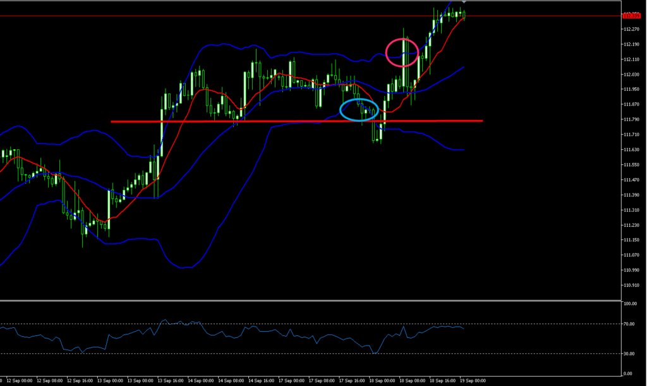Click the red 112.339 current price label
Viewport: 647px width, 386px height.
(x=632, y=16)
